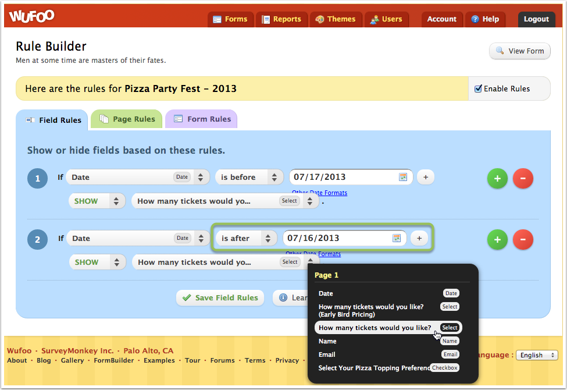
Task: Go to the Account tab
Action: pyautogui.click(x=441, y=19)
